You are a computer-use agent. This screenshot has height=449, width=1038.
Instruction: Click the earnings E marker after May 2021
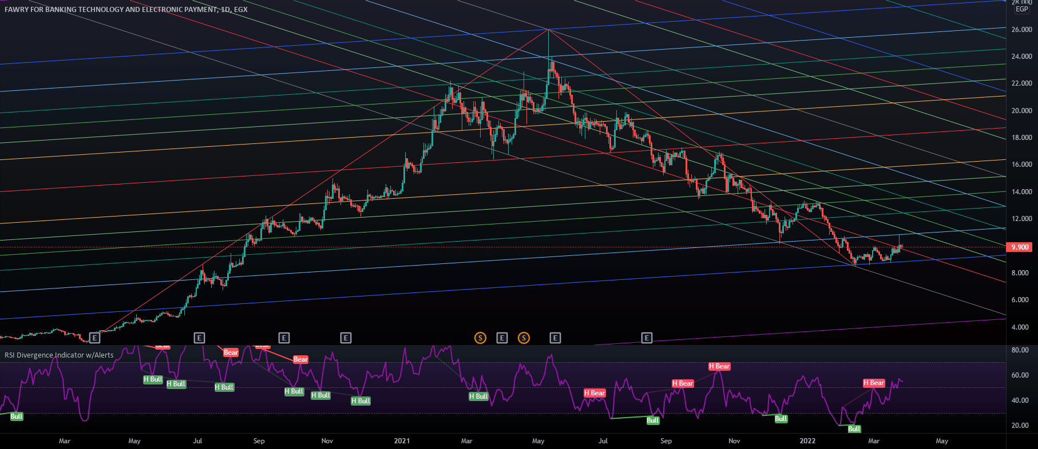[x=555, y=338]
